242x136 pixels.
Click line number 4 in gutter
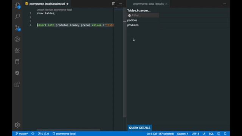coord(30,25)
